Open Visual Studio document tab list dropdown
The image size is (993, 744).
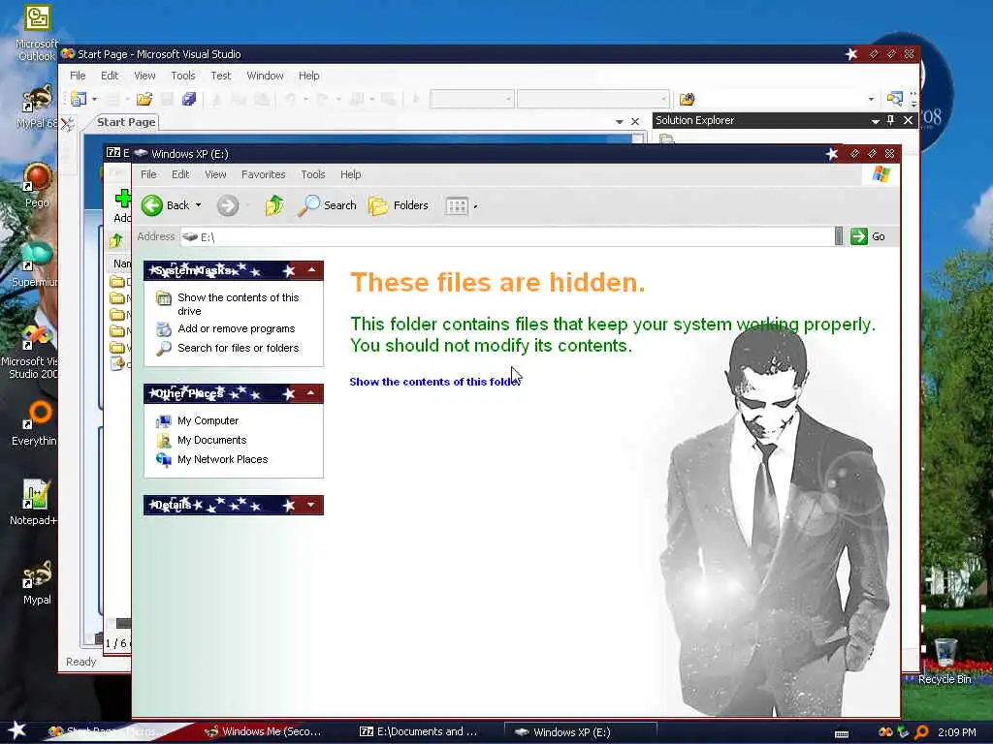click(619, 121)
